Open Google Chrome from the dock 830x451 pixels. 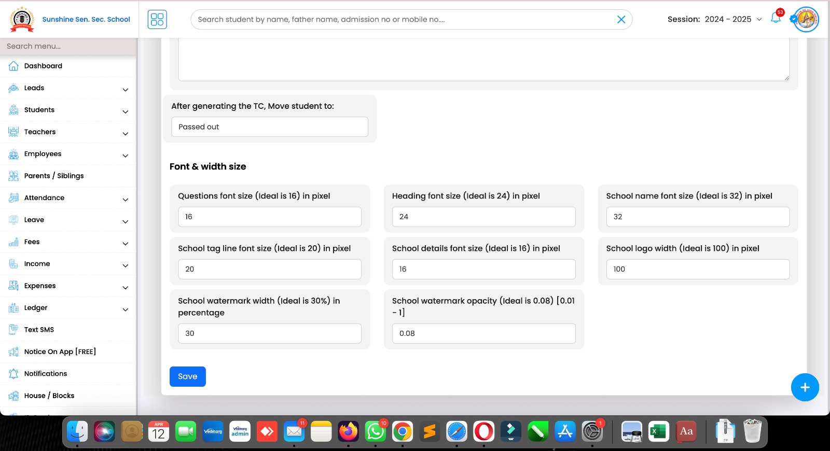[403, 431]
